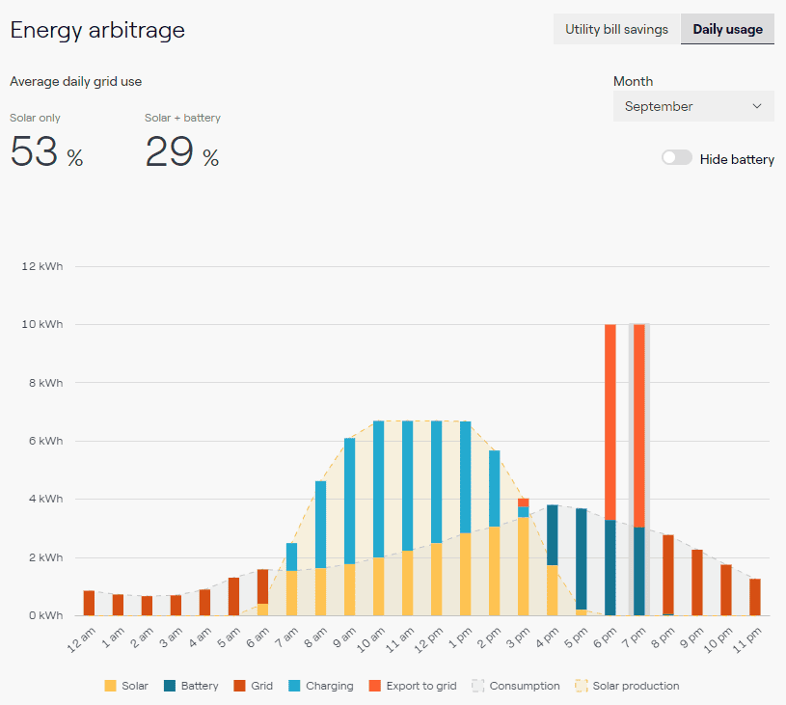This screenshot has height=705, width=786.
Task: Click the 6 pm export to grid bar
Action: [610, 422]
